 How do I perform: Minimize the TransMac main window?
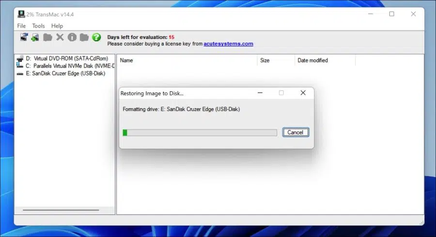pyautogui.click(x=371, y=14)
